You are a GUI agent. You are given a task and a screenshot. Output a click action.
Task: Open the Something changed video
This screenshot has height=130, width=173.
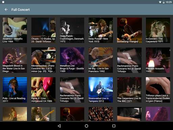pos(129,30)
